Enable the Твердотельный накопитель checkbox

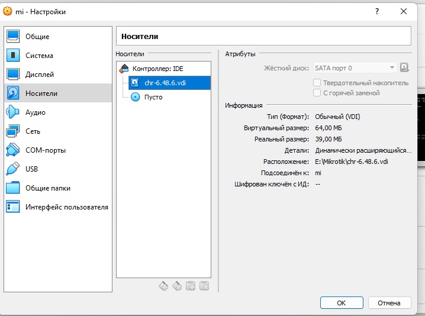click(x=317, y=83)
